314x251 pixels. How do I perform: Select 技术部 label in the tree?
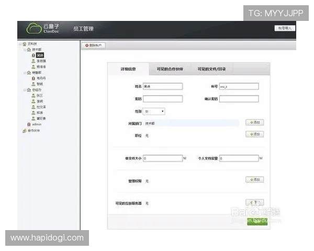coord(37,50)
